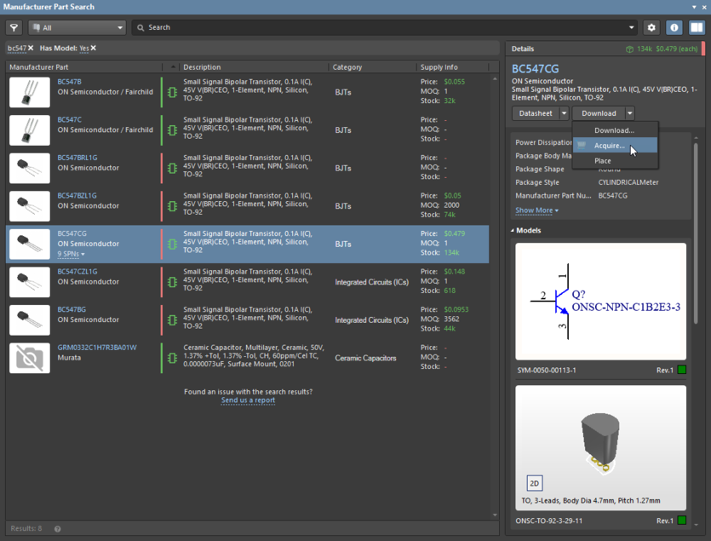
Task: Open the Send us a report link
Action: (x=248, y=400)
